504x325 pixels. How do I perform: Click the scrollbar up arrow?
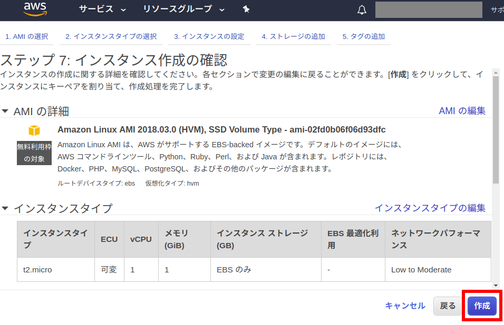(496, 73)
